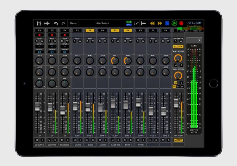Click the AUX FX button
The width and height of the screenshot is (237, 166).
pos(178,47)
